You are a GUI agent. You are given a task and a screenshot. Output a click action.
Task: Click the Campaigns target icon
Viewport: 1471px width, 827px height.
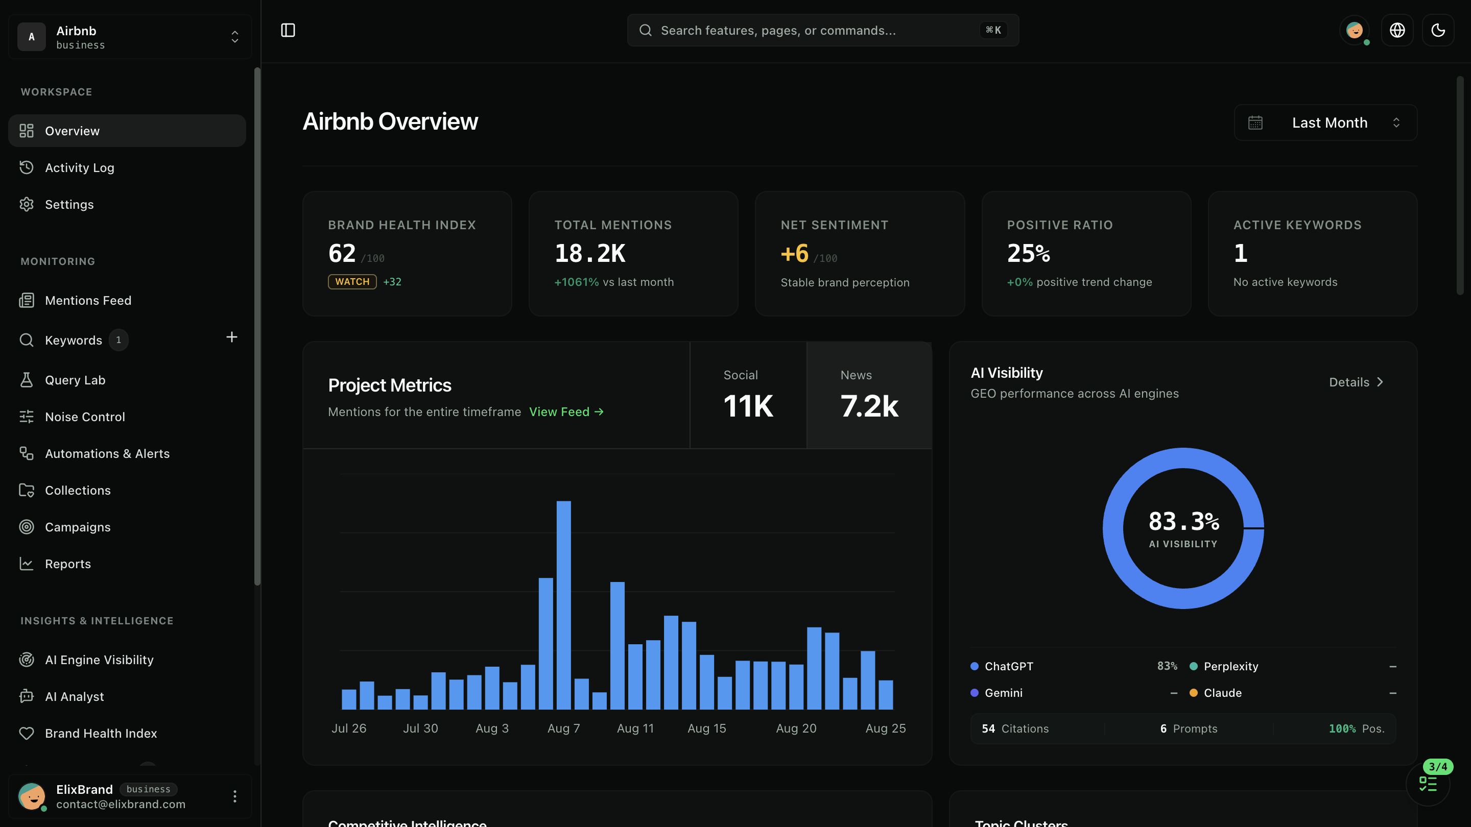(26, 527)
